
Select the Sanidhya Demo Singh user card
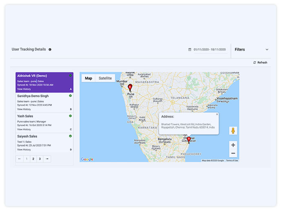44,102
